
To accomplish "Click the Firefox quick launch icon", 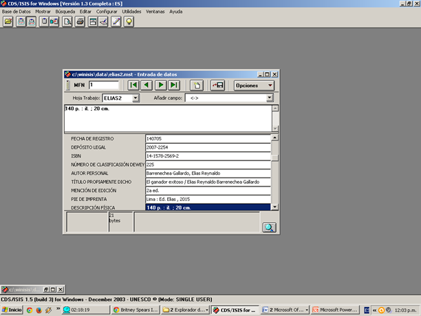I will tap(39, 310).
